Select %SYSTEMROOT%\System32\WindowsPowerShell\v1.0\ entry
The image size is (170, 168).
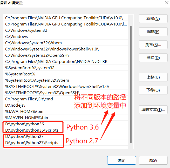[66, 87]
